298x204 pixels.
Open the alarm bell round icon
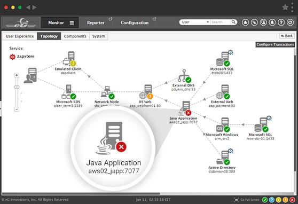272,22
